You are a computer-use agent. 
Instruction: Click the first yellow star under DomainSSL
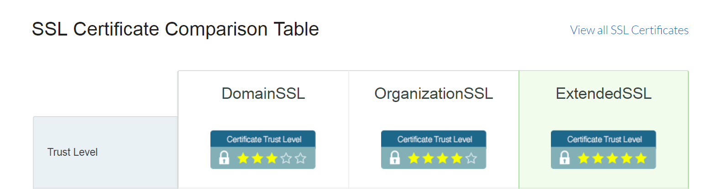243,158
